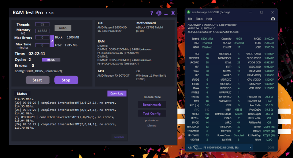This screenshot has height=158, width=293.
Task: Open the File menu in ZenTimings
Action: (190, 19)
